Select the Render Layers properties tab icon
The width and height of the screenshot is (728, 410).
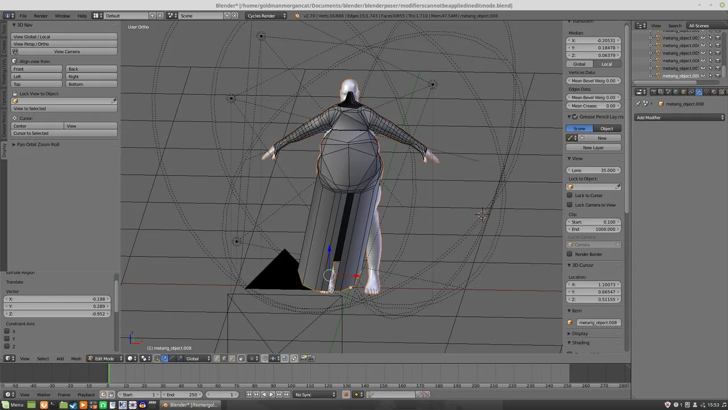661,92
